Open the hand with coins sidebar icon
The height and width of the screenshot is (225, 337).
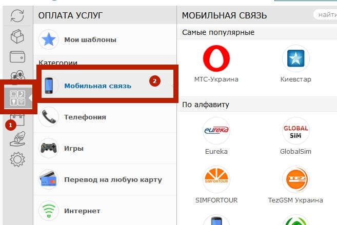click(x=17, y=139)
